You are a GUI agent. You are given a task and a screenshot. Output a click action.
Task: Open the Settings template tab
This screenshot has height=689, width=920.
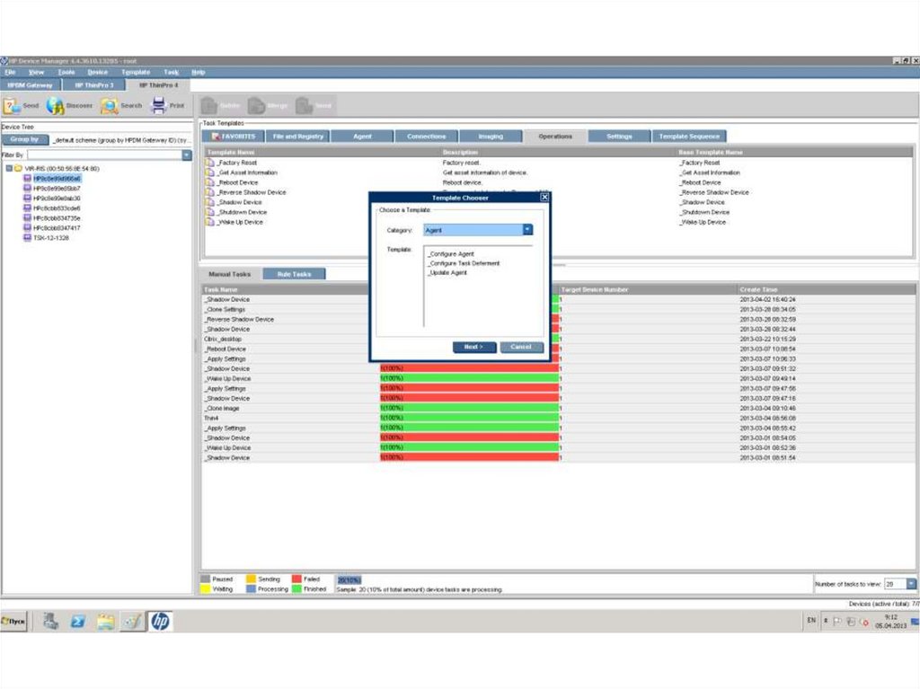click(x=619, y=137)
